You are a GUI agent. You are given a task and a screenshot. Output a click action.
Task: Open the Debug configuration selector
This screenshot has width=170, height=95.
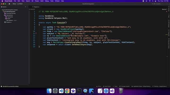coord(14,4)
